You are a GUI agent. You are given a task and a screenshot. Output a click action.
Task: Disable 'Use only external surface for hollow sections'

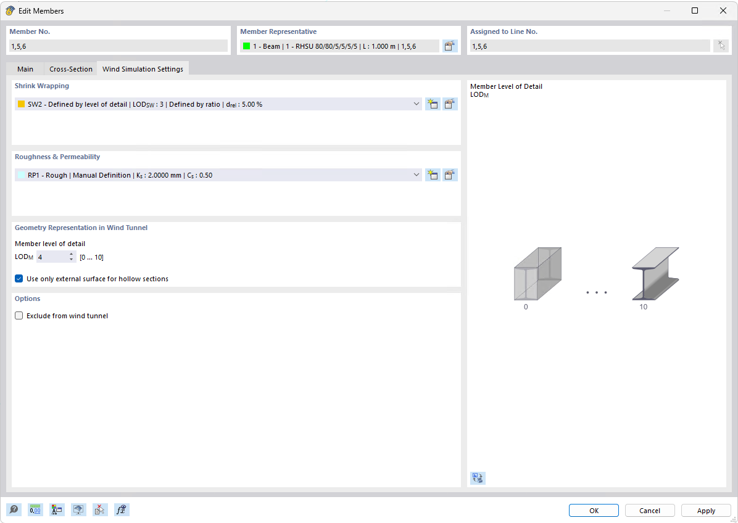19,278
